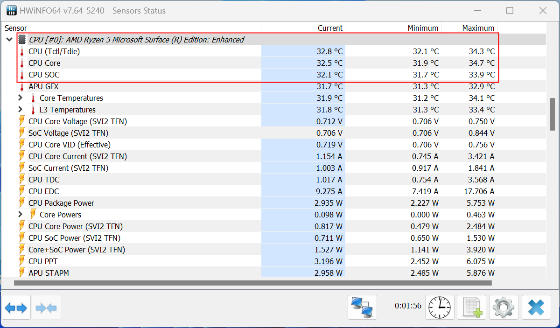Image resolution: width=560 pixels, height=328 pixels.
Task: Click thermometer icon beside Core Temperatures
Action: coord(33,98)
